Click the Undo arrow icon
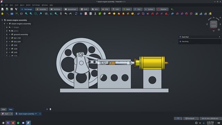222x125 pixels. pyautogui.click(x=66, y=14)
